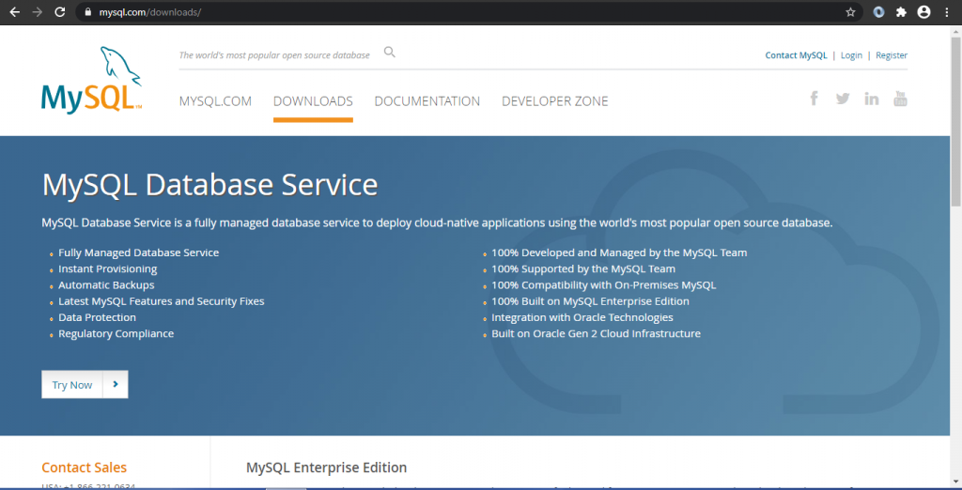Click the Register link
Screen dimensions: 962x490
(x=892, y=55)
